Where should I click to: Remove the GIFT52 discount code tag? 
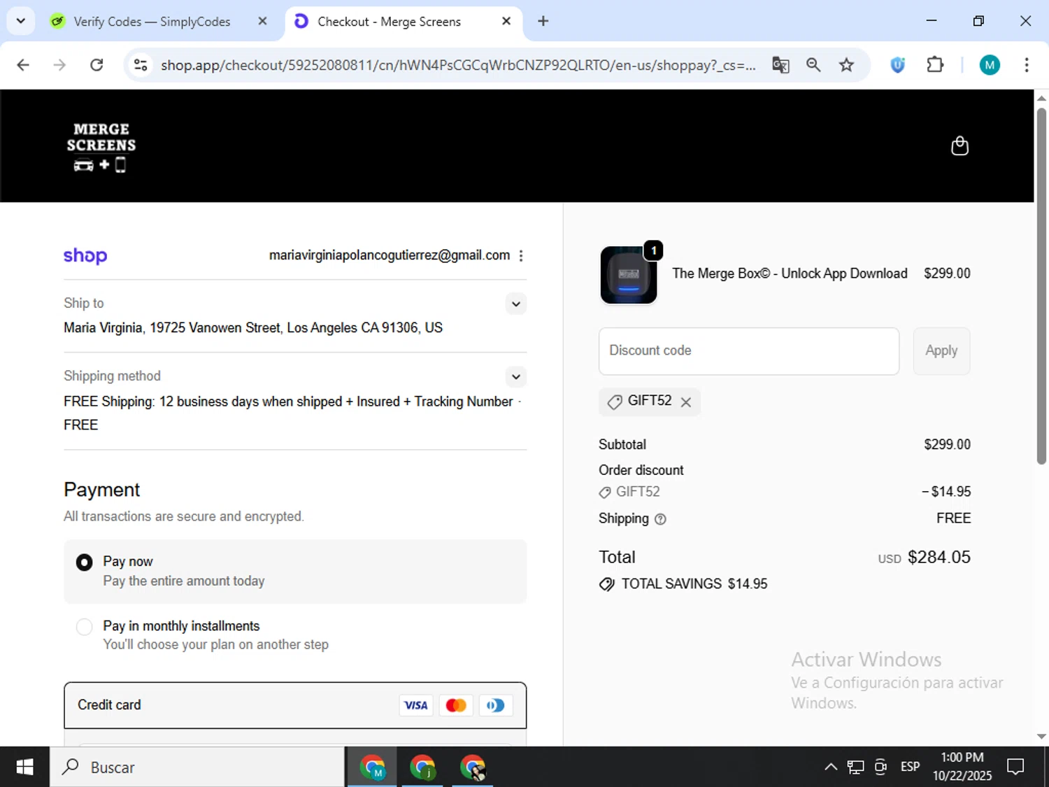(x=686, y=402)
